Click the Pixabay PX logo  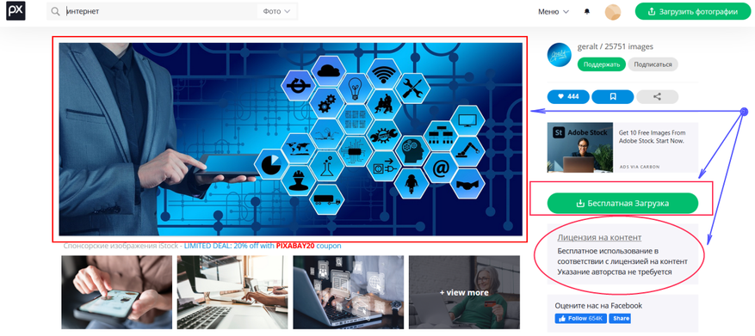pos(15,10)
